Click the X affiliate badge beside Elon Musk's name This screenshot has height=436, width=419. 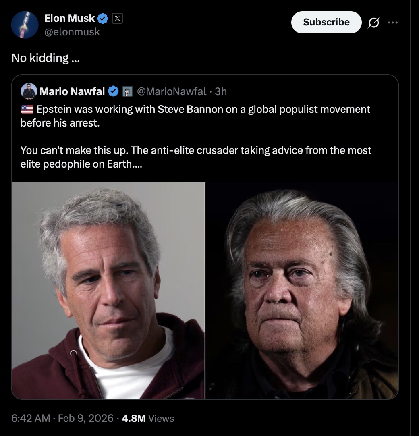[117, 18]
